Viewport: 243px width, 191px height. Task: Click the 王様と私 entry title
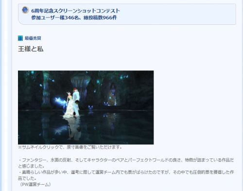[31, 49]
